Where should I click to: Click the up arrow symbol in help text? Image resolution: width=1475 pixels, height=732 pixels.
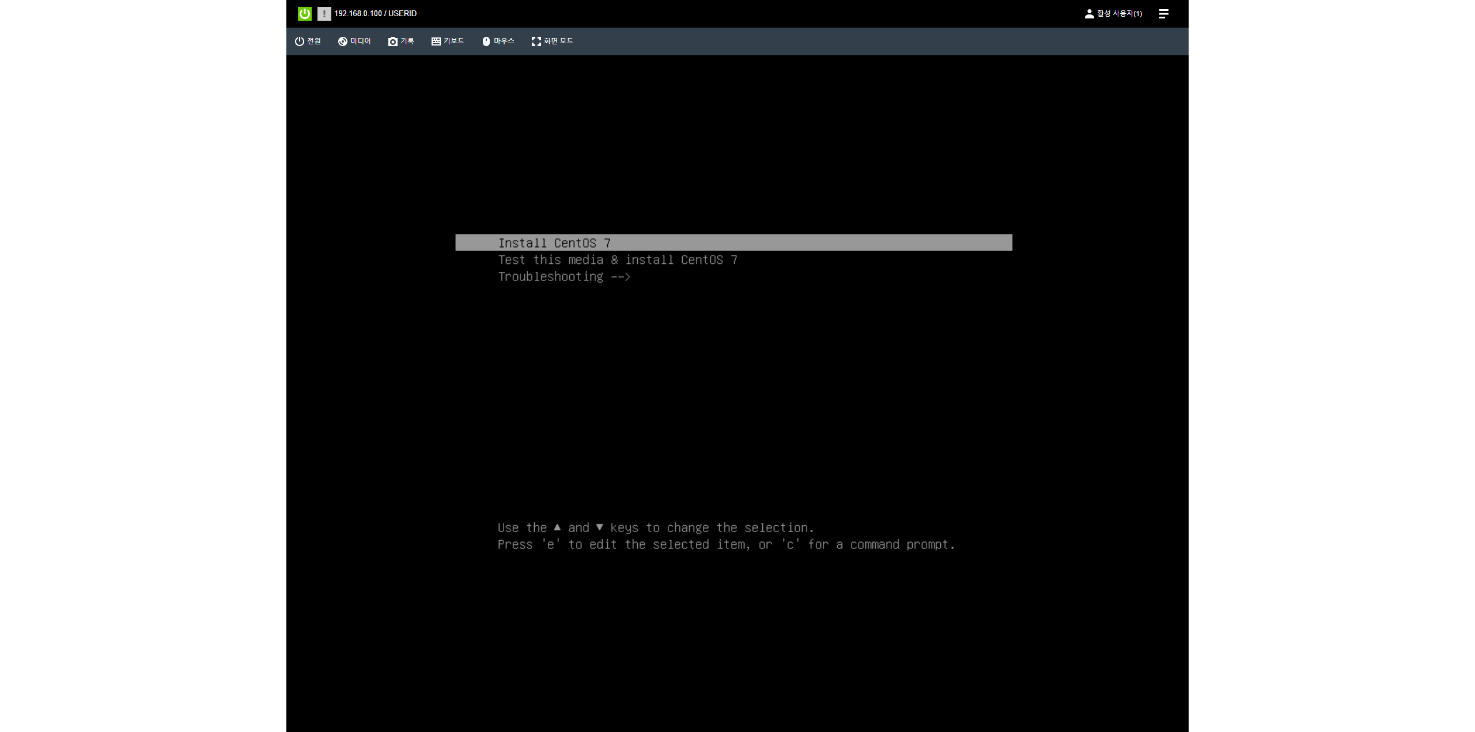557,527
